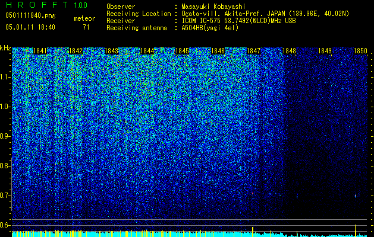Screen dimensions: 374x237
Task: Click the 1842 time marker
Action: point(76,51)
